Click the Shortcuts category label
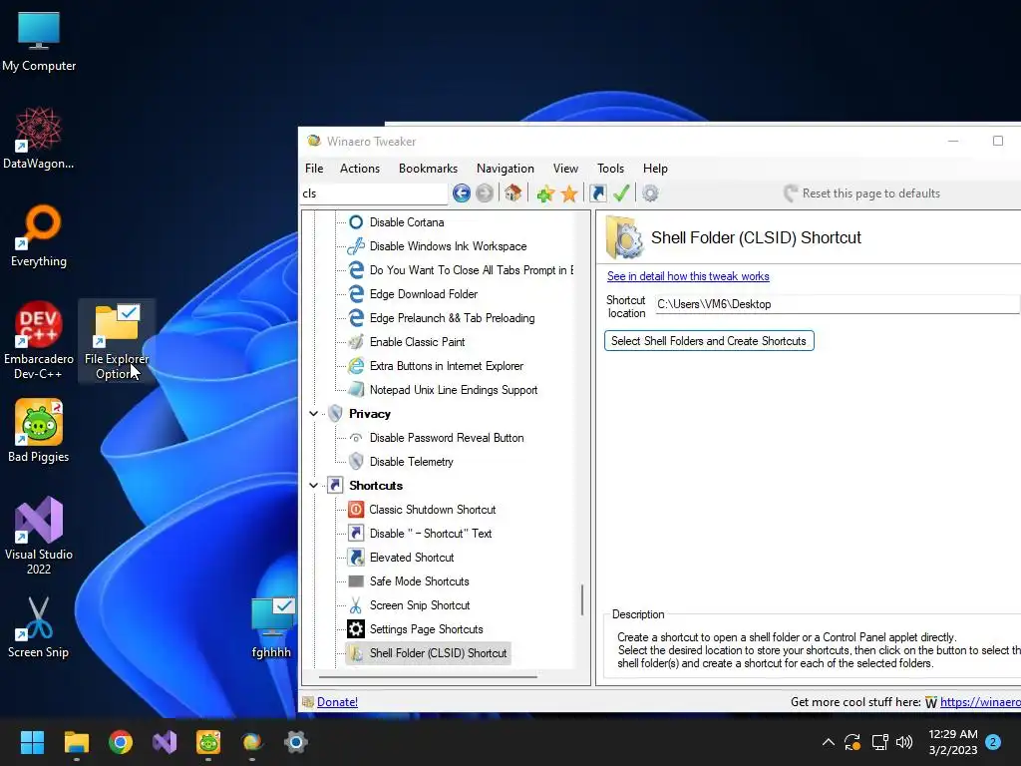The height and width of the screenshot is (766, 1021). 376,486
